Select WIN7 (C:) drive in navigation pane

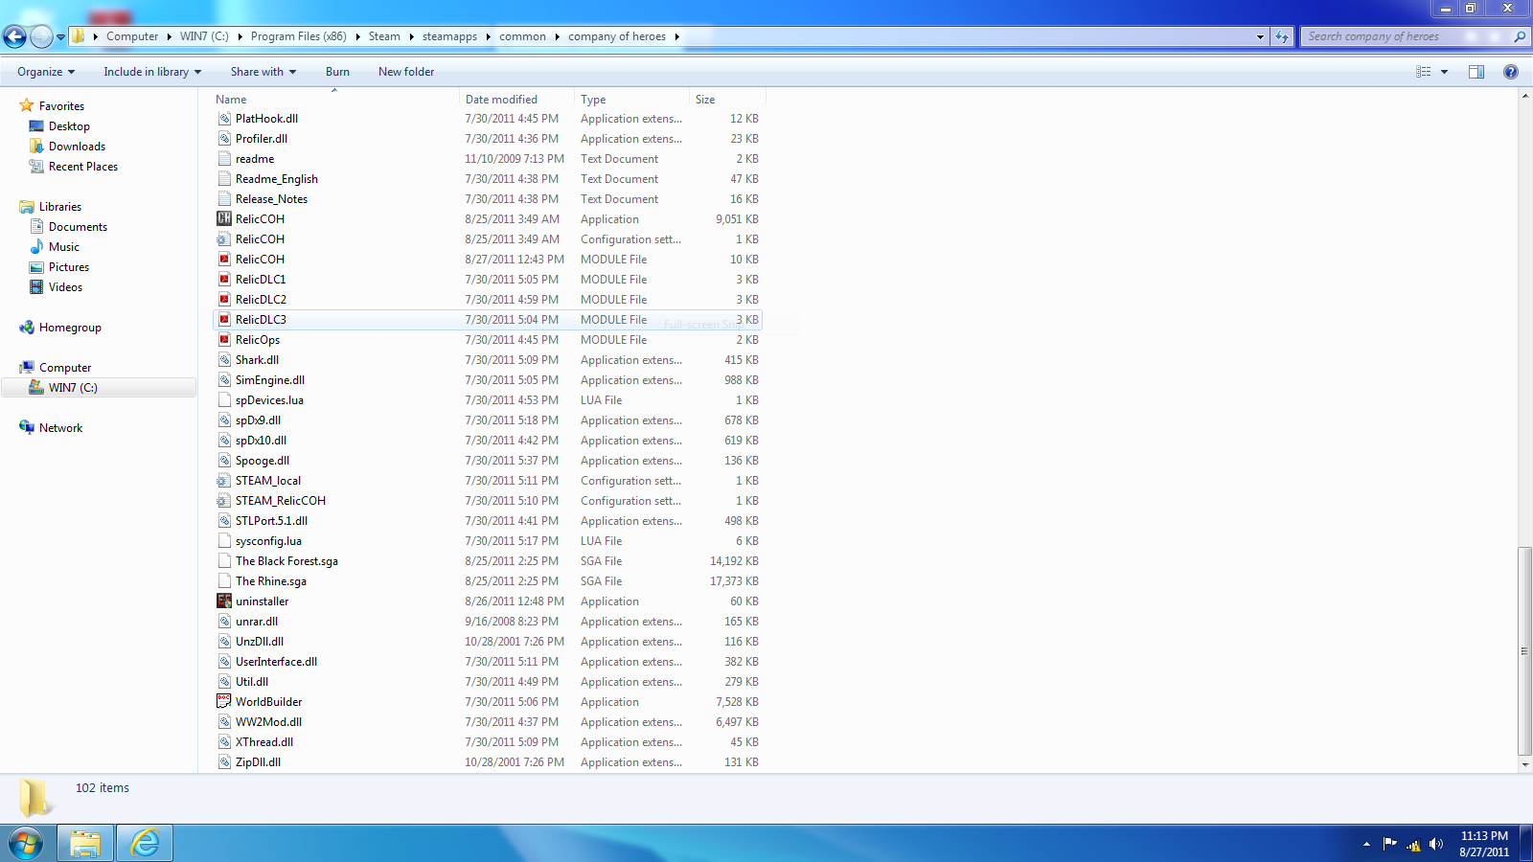coord(73,388)
